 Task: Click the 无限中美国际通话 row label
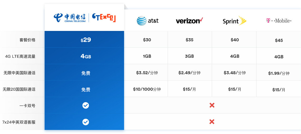20,73
